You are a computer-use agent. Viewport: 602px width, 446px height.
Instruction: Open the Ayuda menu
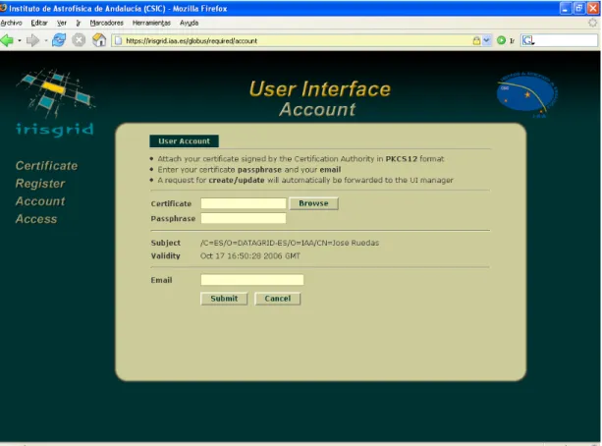tap(189, 23)
